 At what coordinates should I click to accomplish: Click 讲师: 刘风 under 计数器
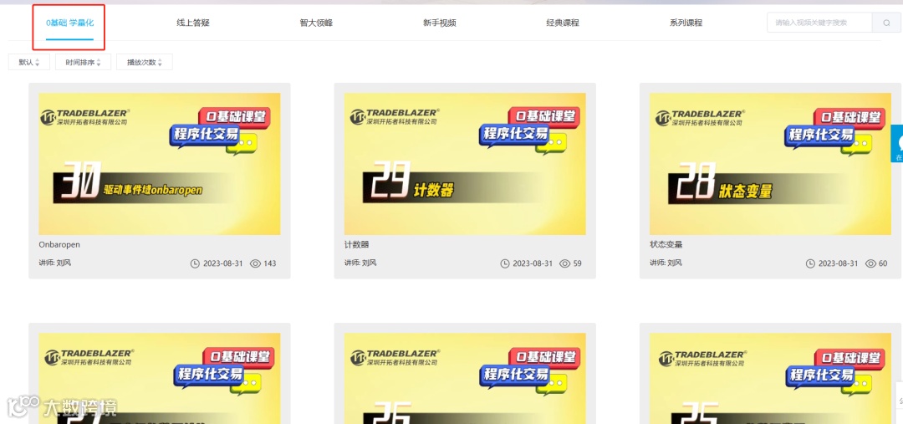click(x=360, y=263)
